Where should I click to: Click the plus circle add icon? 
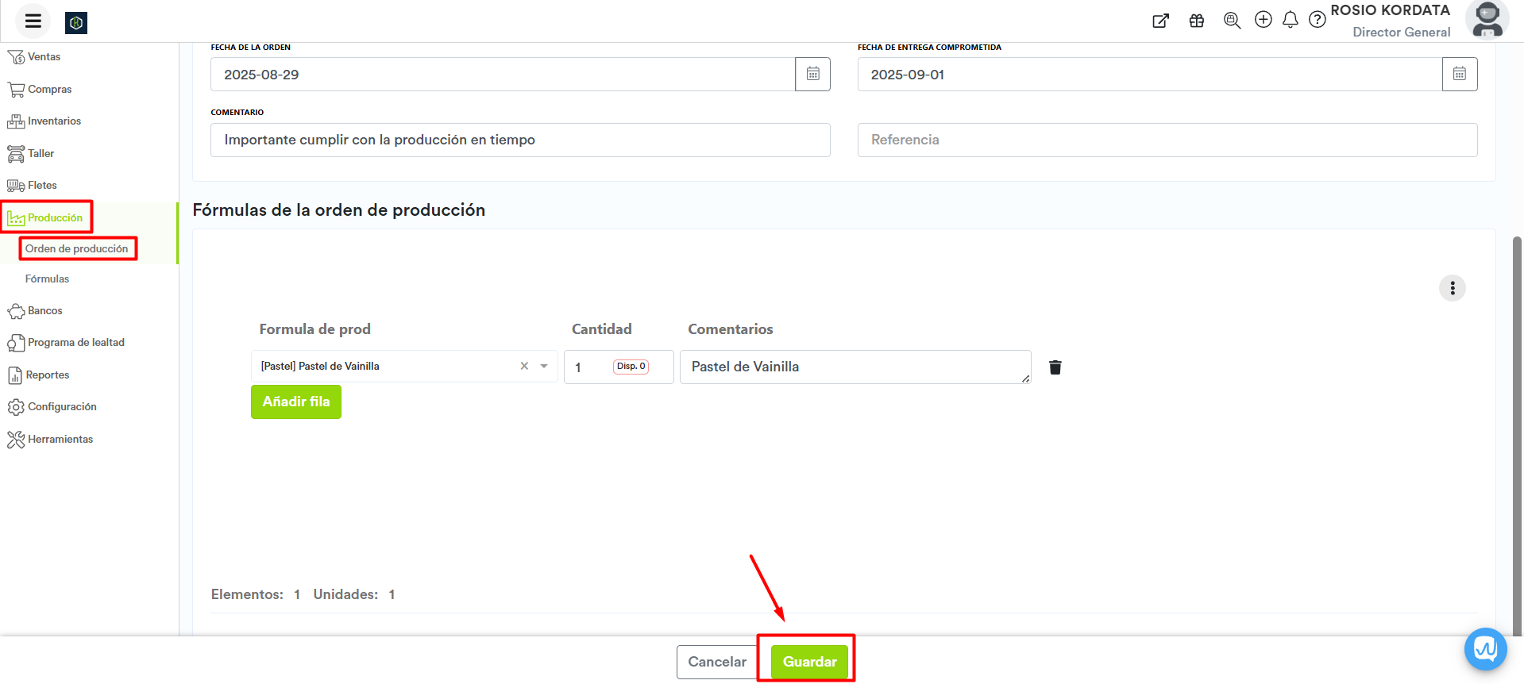pyautogui.click(x=1263, y=20)
